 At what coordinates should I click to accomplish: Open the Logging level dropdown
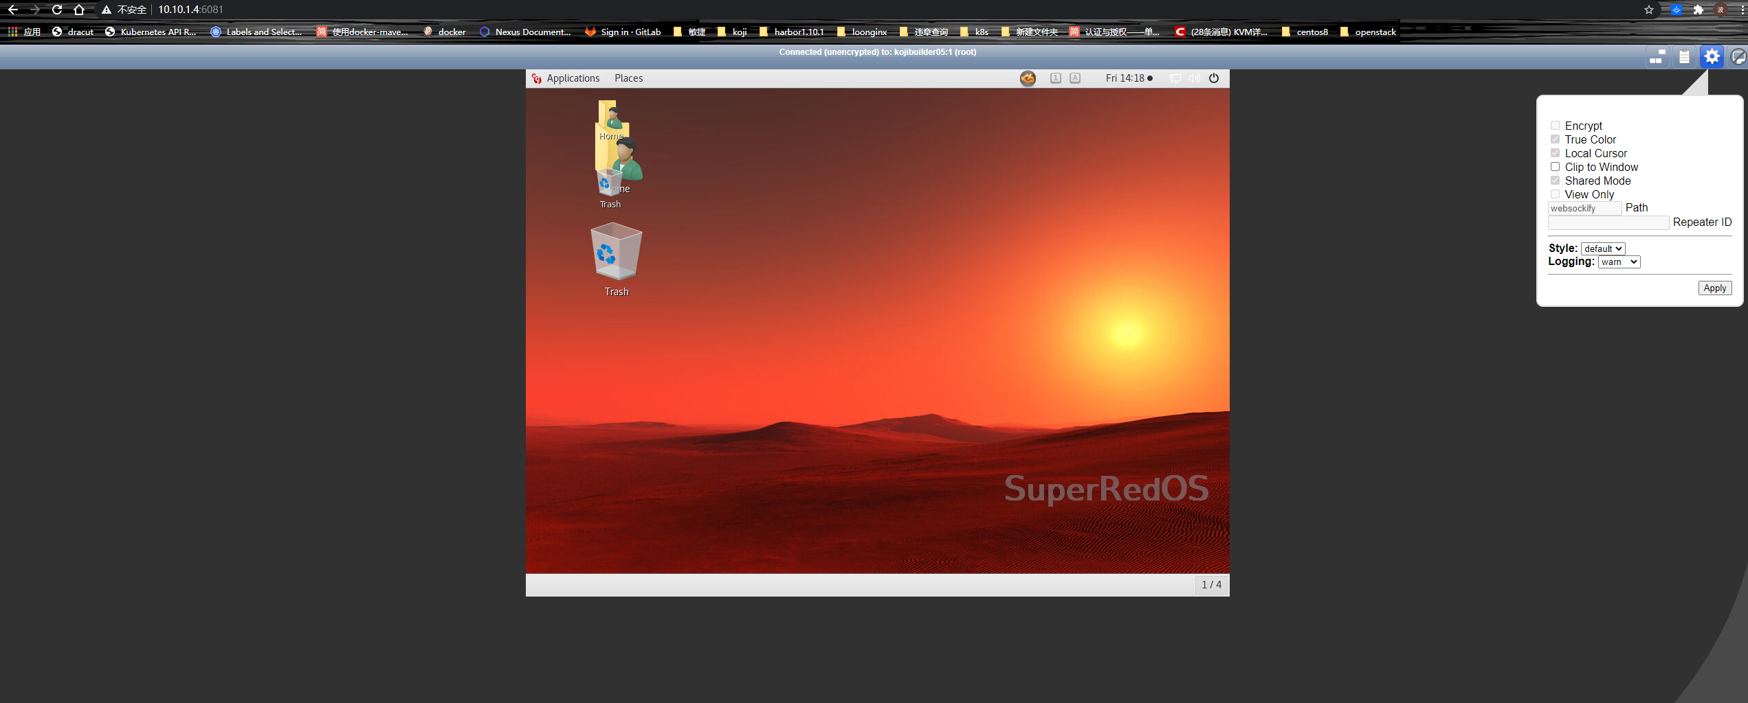[x=1619, y=262]
